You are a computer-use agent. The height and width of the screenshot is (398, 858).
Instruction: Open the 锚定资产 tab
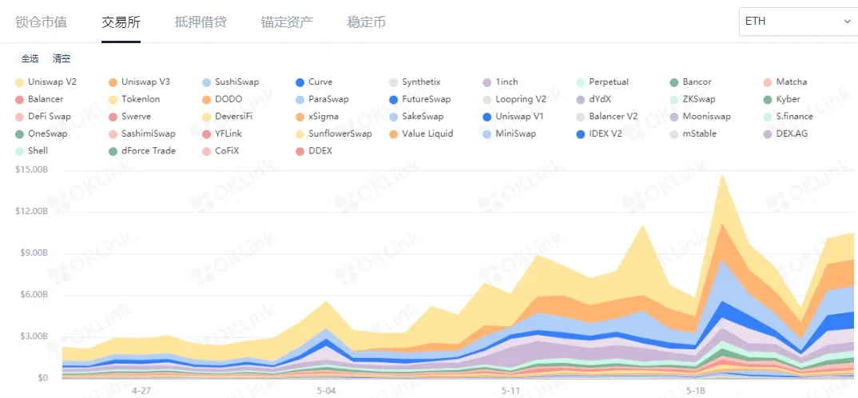[287, 22]
